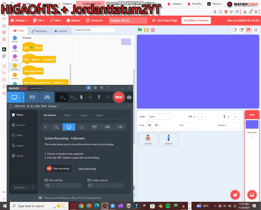Click the Find (Ctrl+F) search box
This screenshot has height=210, width=261.
coord(95,30)
